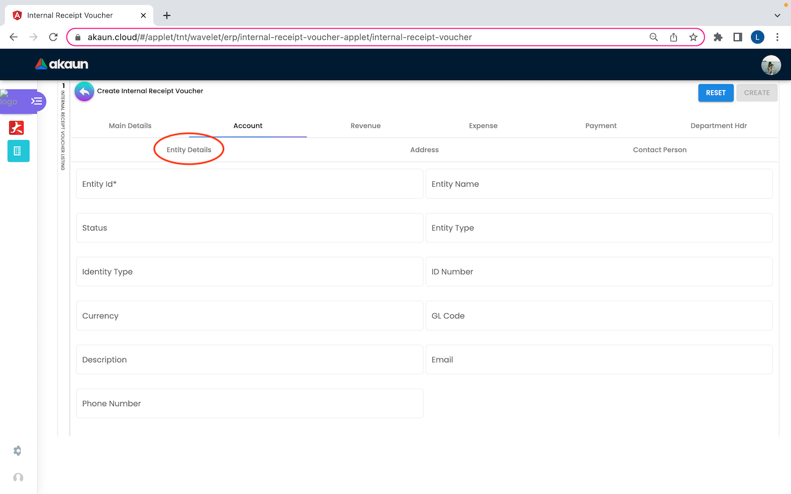Expand the sidebar menu toggle icon
The height and width of the screenshot is (494, 791).
pyautogui.click(x=36, y=101)
